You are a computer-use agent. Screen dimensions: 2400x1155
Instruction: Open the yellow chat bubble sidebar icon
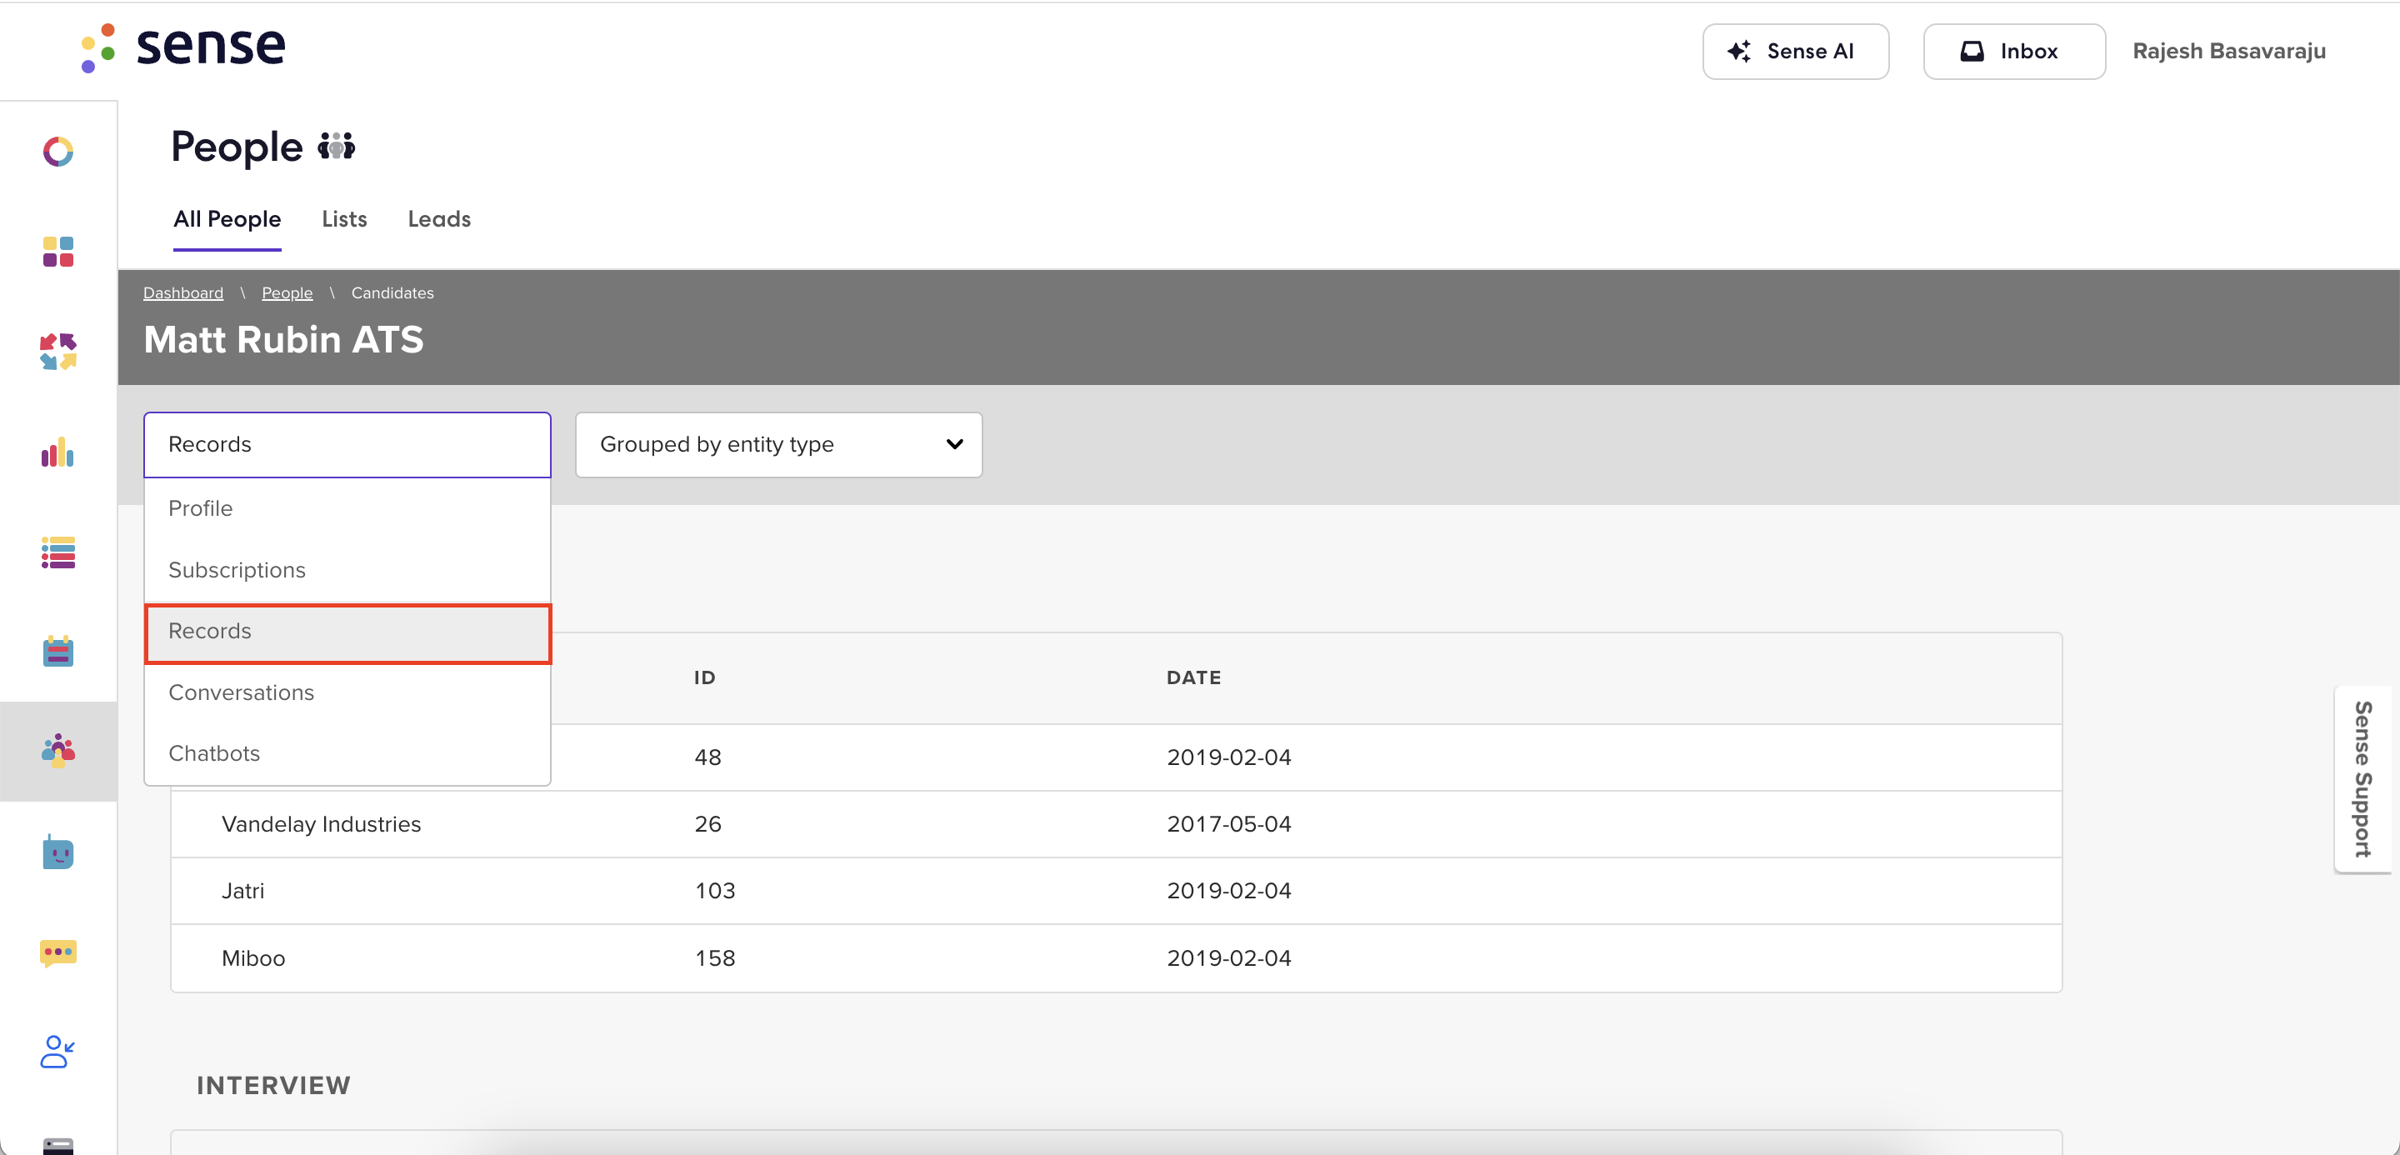[57, 952]
